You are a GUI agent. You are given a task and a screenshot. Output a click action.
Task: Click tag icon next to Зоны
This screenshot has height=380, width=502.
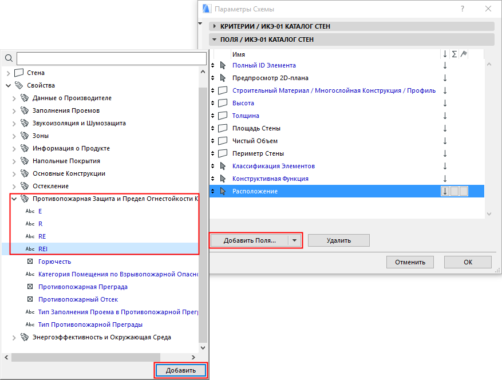point(25,136)
